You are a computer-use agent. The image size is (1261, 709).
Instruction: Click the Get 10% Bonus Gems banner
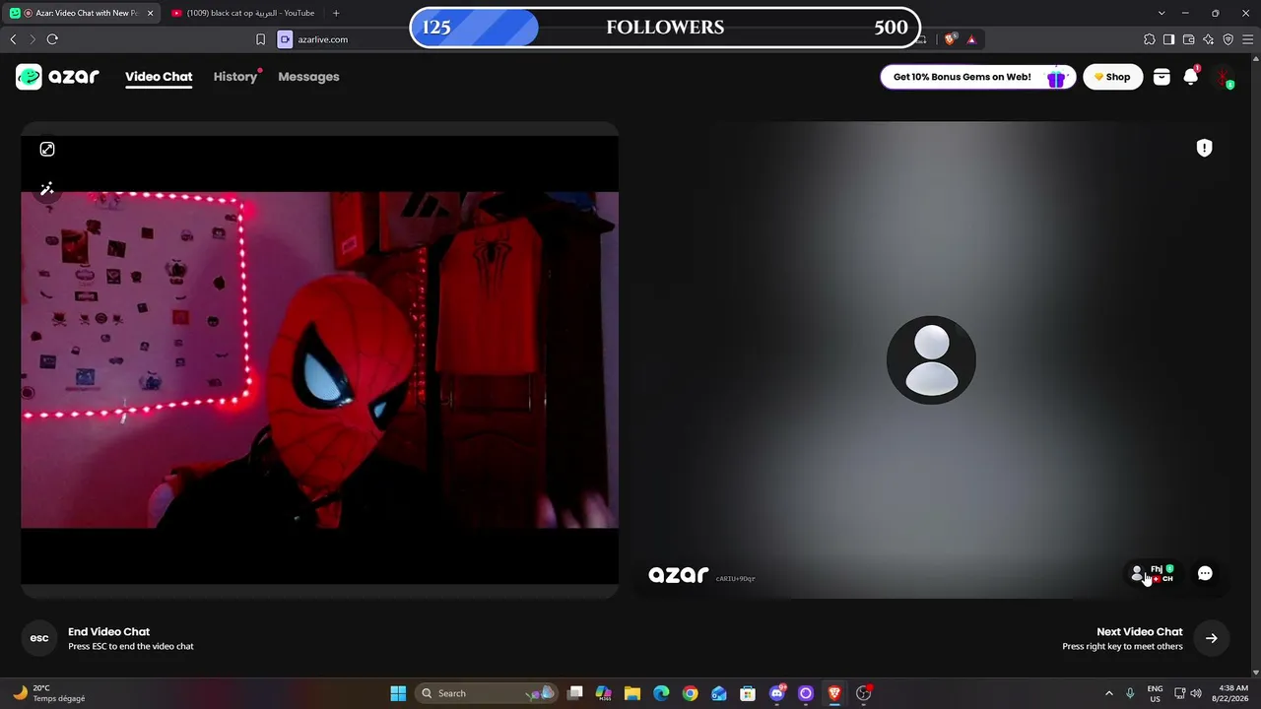[977, 77]
